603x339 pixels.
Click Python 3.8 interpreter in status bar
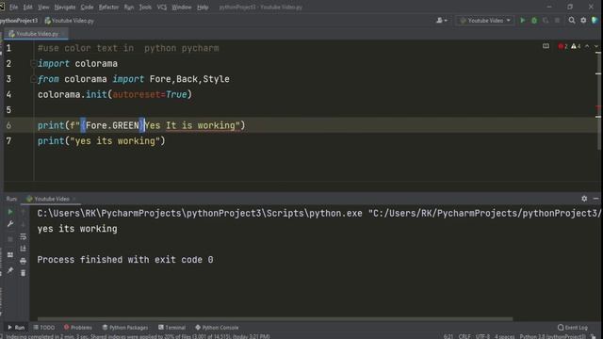[x=553, y=336]
